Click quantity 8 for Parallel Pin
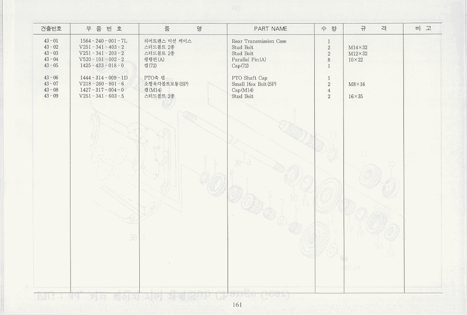 [329, 60]
